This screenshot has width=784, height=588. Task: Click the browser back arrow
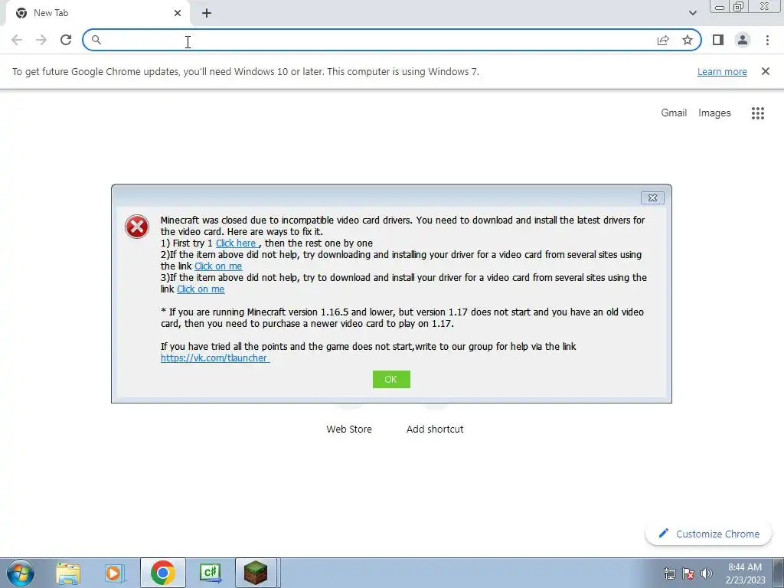[x=17, y=40]
